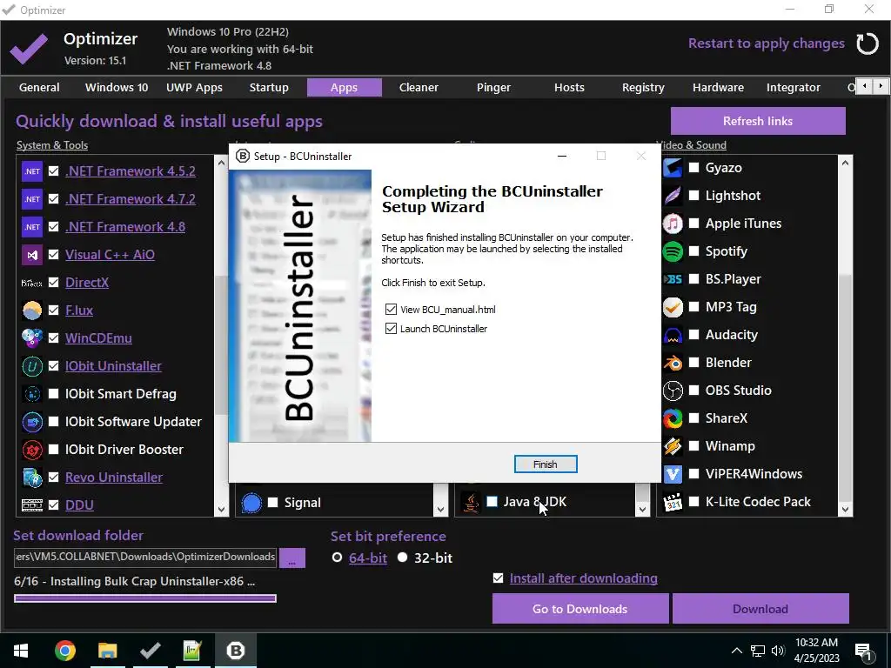
Task: Click the IObit Smart Defrag icon
Action: pos(32,394)
